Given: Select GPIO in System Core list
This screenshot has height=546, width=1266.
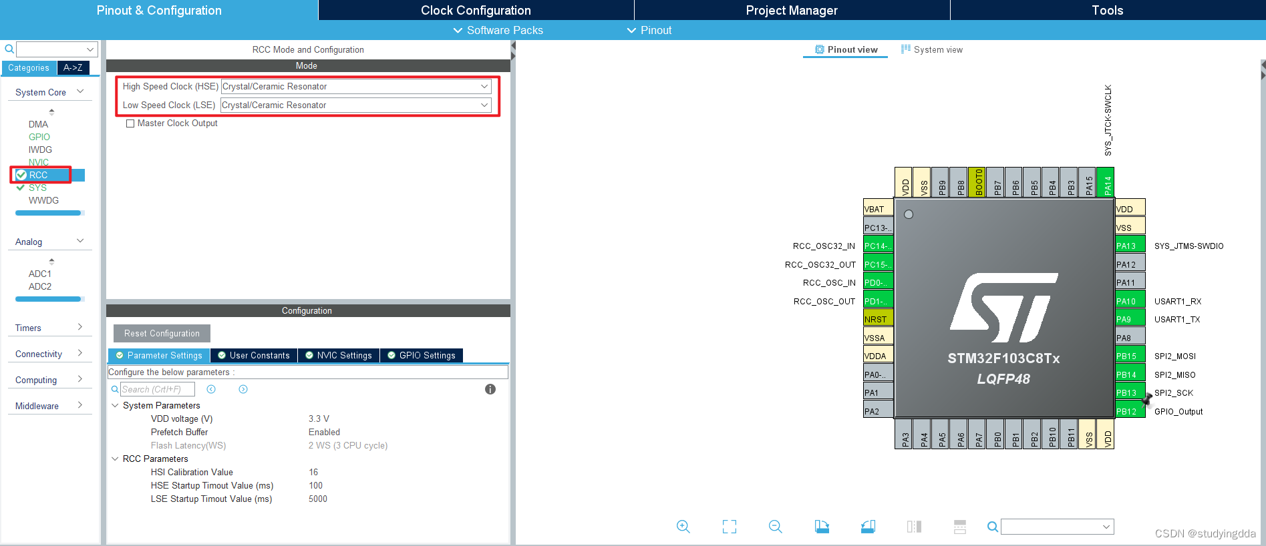Looking at the screenshot, I should coord(39,137).
